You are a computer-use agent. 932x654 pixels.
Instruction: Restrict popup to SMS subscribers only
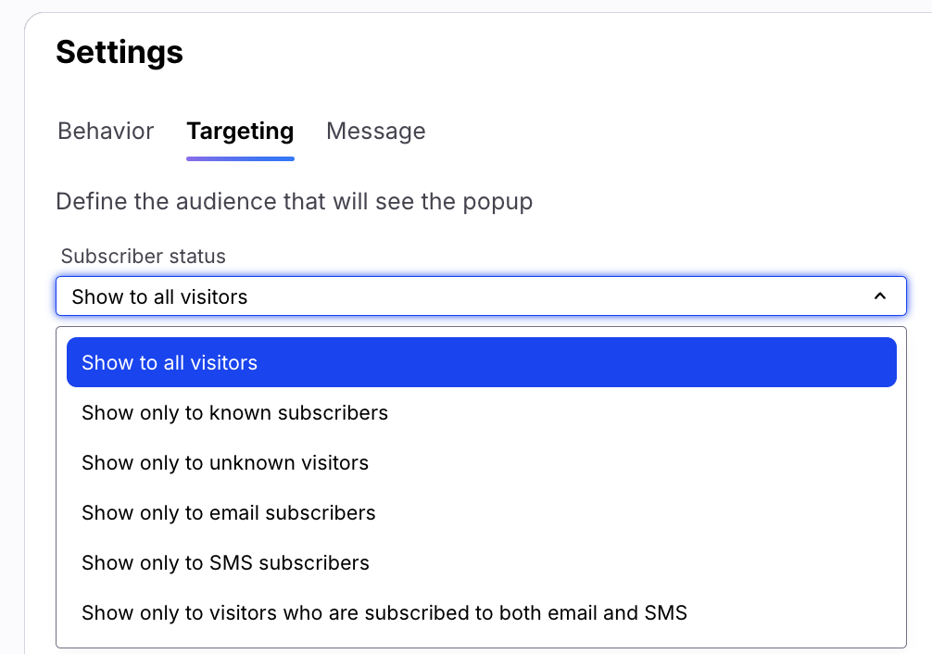(x=225, y=562)
